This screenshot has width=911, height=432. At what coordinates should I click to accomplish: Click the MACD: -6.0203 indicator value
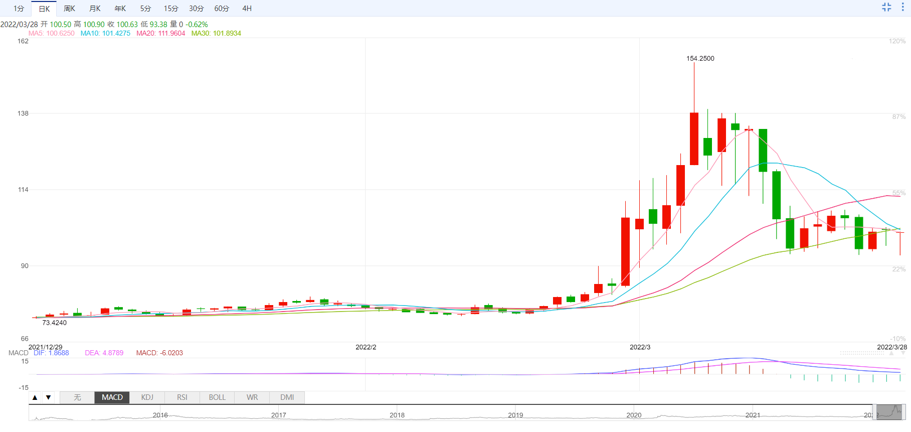pyautogui.click(x=159, y=353)
